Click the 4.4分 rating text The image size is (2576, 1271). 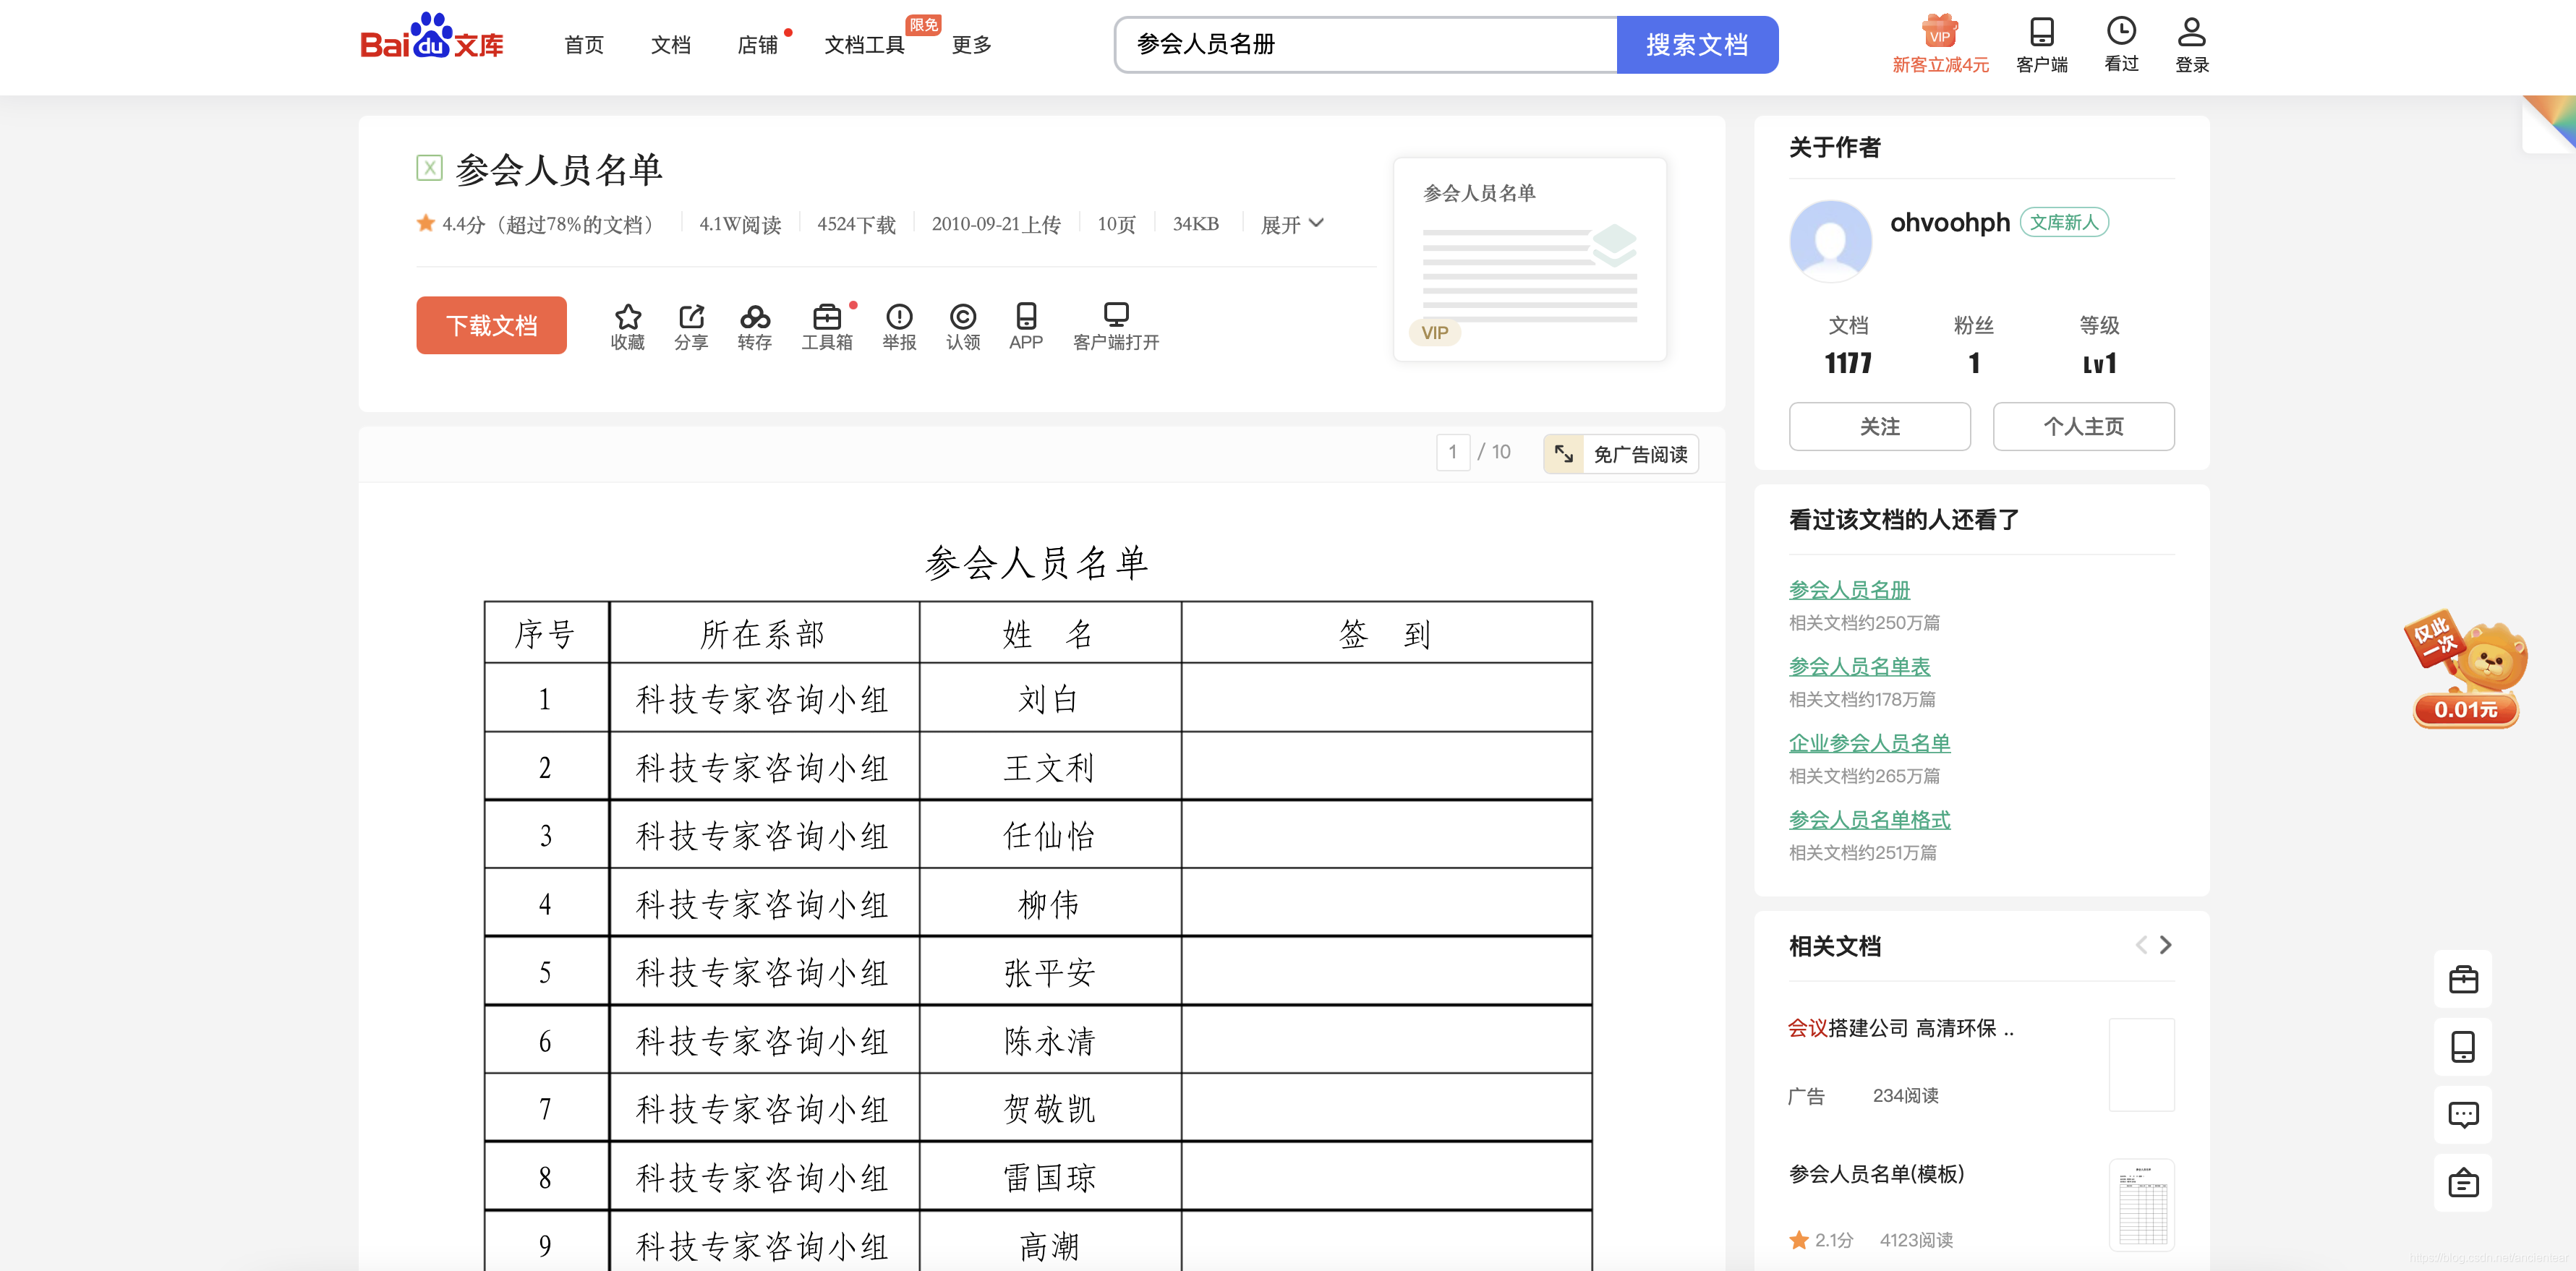click(463, 225)
